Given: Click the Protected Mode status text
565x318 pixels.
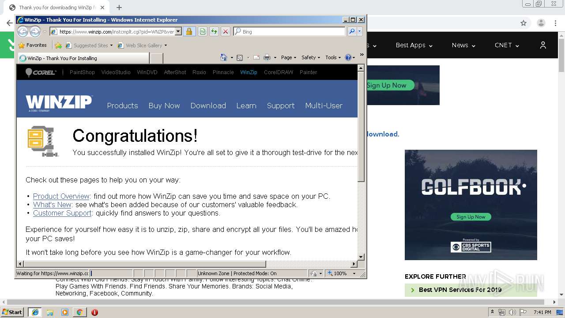Looking at the screenshot, I should [237, 273].
